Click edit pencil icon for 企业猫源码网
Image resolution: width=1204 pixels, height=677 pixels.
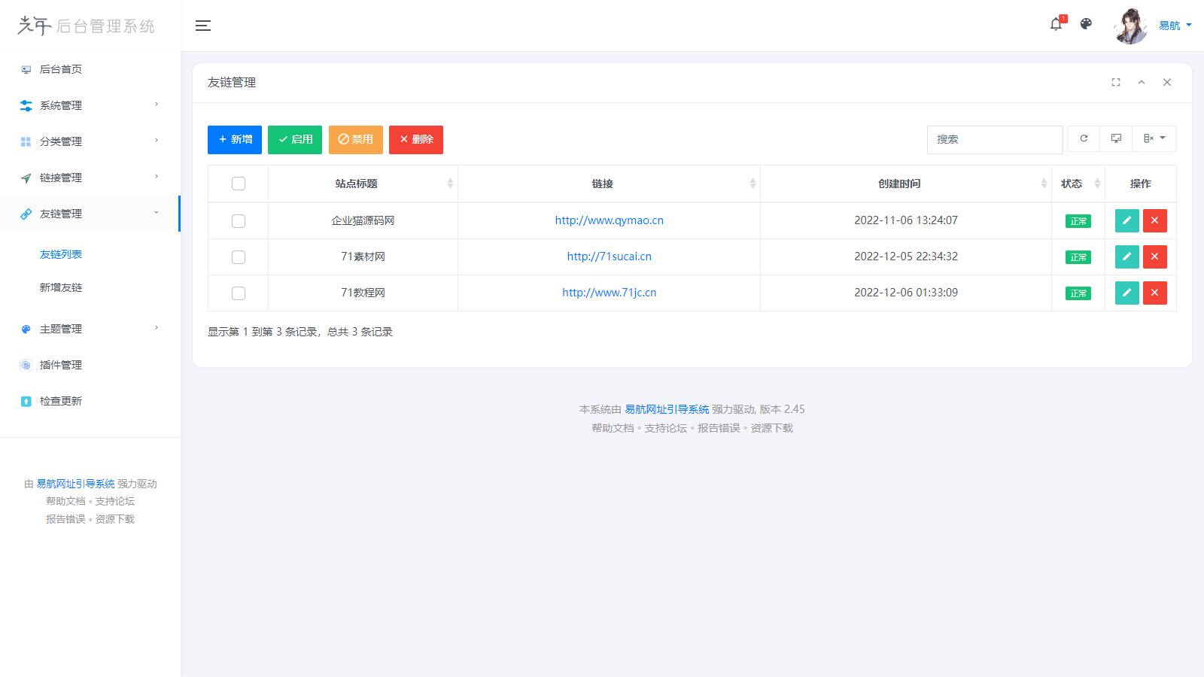tap(1126, 220)
